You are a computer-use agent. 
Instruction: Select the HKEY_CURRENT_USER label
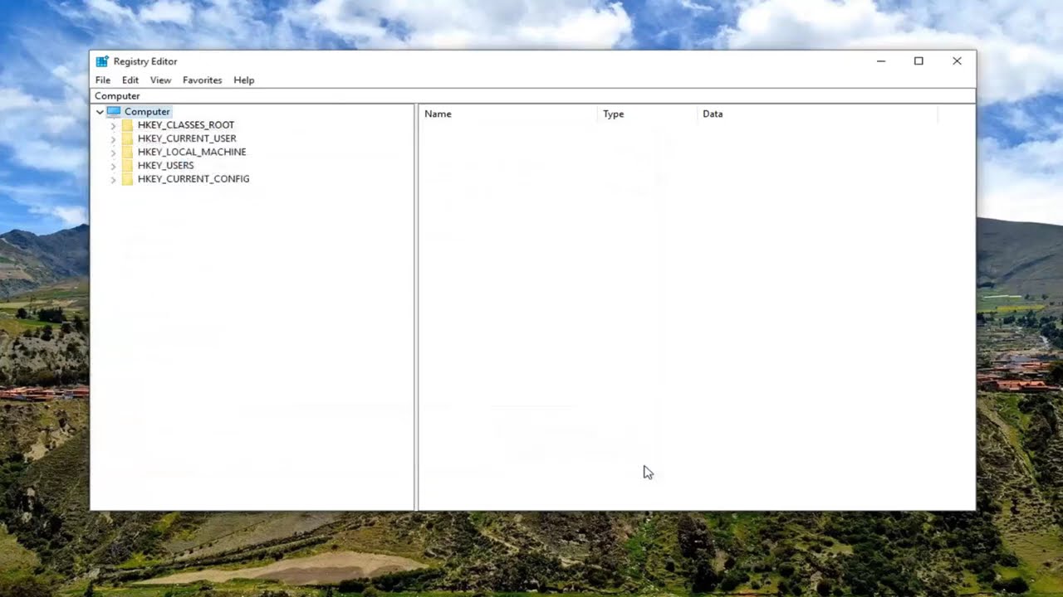[187, 138]
